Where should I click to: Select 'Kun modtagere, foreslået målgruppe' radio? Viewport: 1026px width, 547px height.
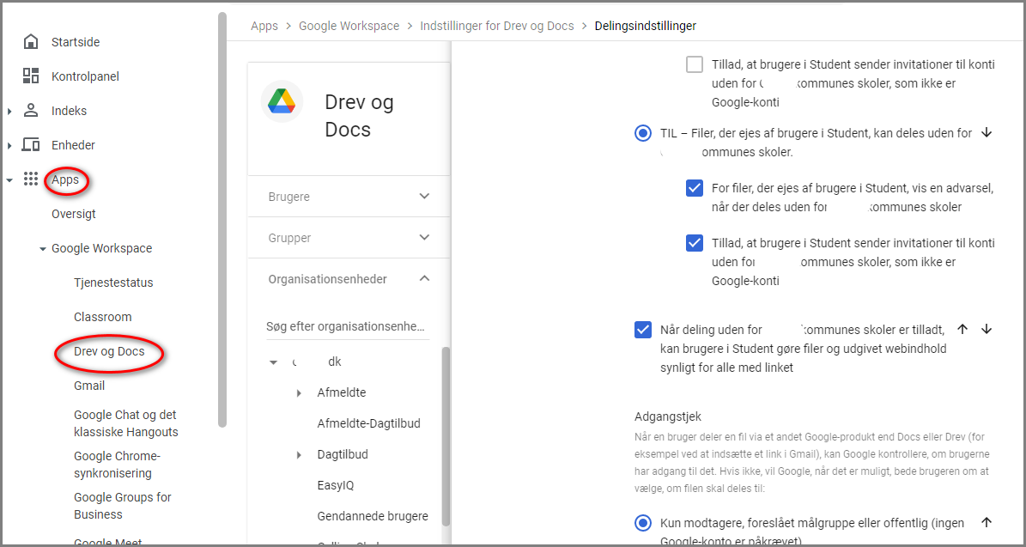642,523
